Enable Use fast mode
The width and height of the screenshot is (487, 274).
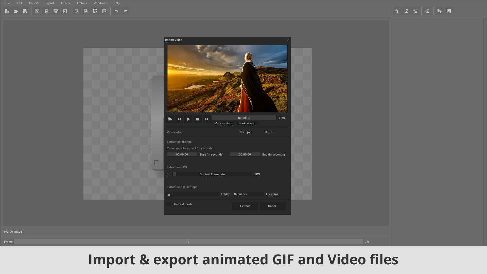point(168,204)
